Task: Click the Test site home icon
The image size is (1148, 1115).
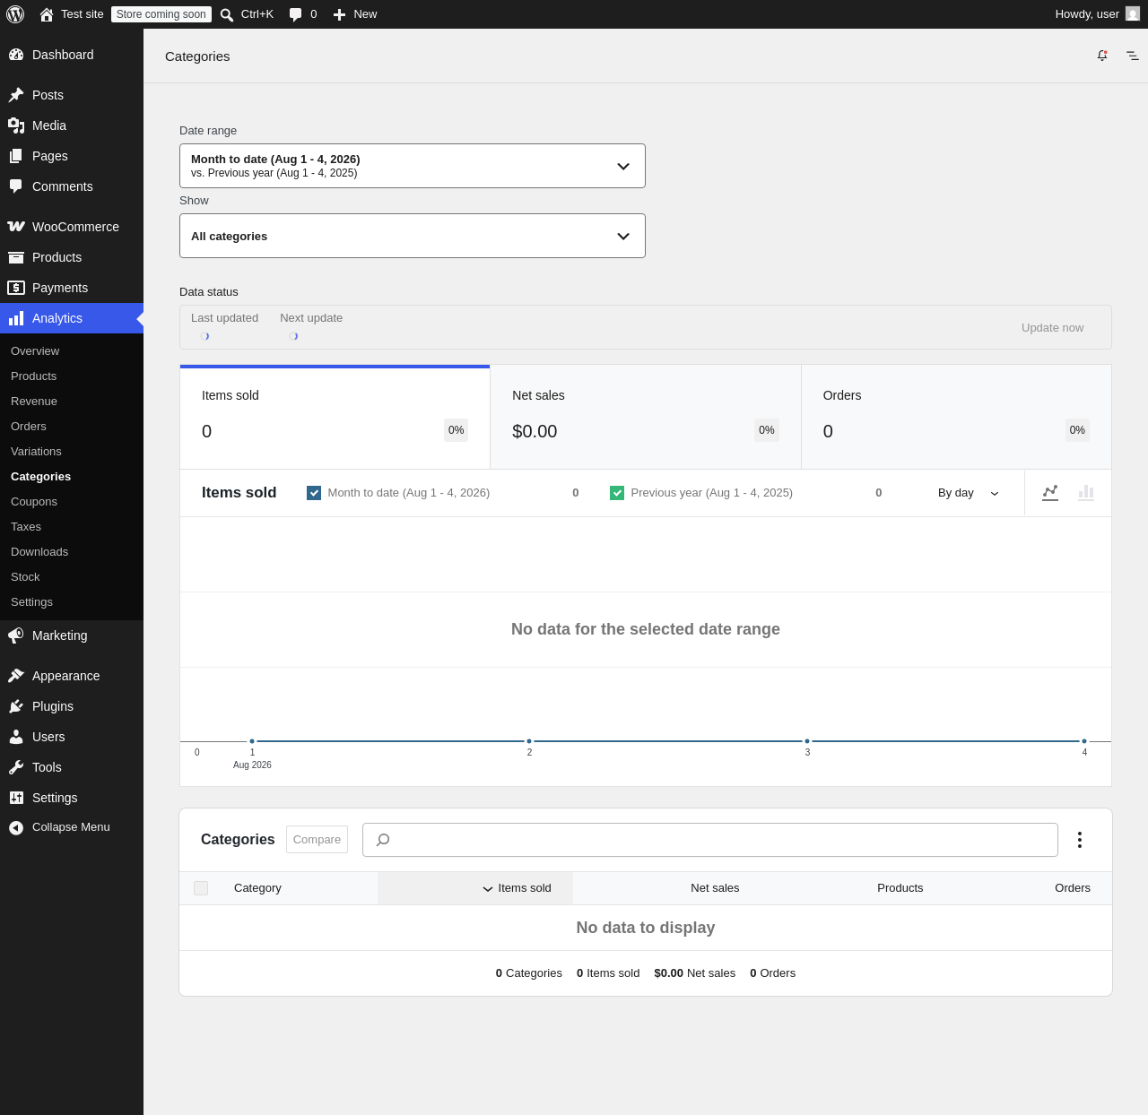Action: 47,14
